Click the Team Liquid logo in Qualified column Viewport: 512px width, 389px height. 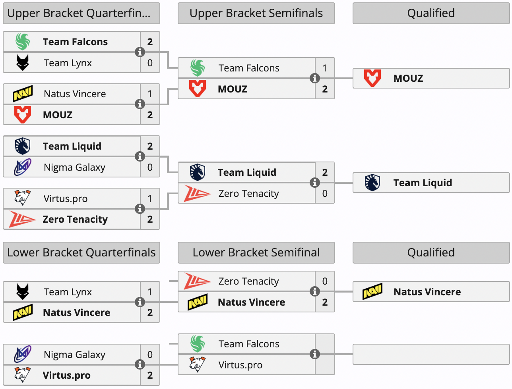[x=372, y=183]
